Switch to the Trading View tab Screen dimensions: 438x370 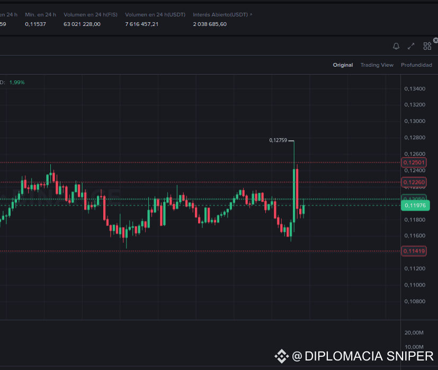pos(377,65)
